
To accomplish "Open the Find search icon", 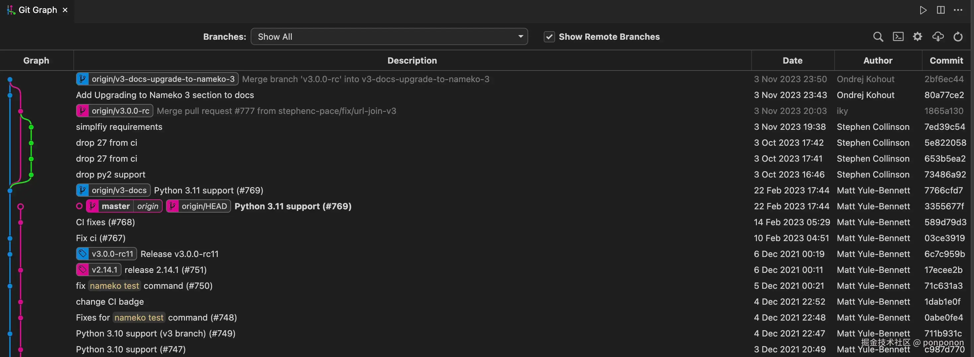I will coord(878,37).
